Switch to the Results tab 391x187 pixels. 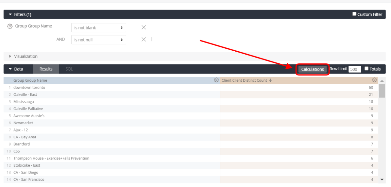pos(46,69)
